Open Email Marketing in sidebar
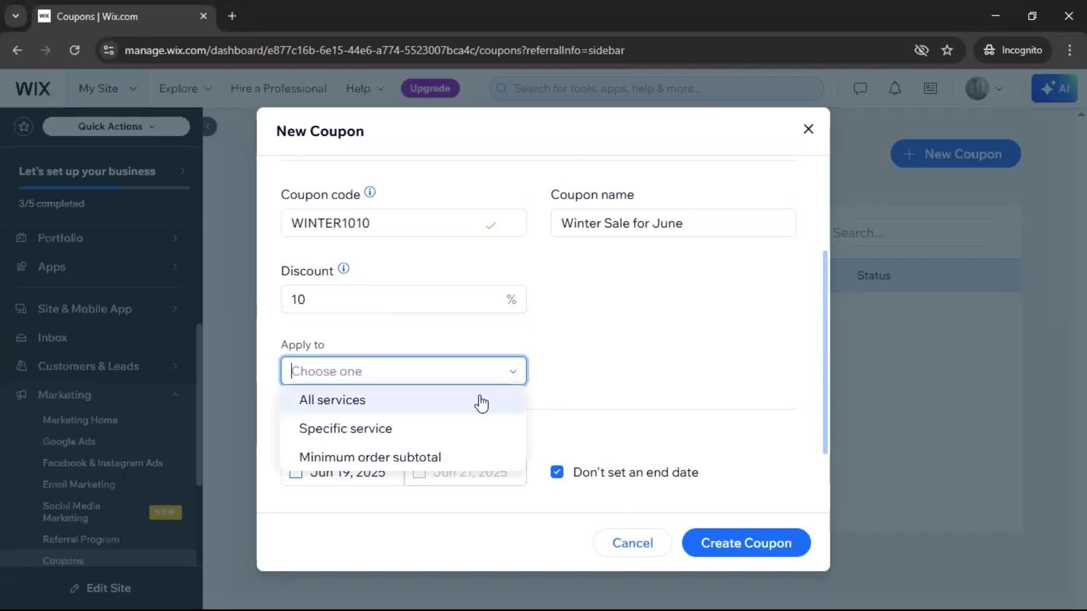This screenshot has height=611, width=1087. click(79, 485)
